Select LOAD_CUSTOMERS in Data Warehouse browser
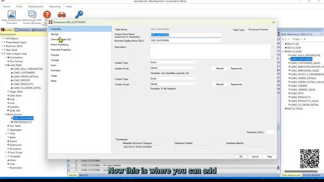 click(301, 59)
